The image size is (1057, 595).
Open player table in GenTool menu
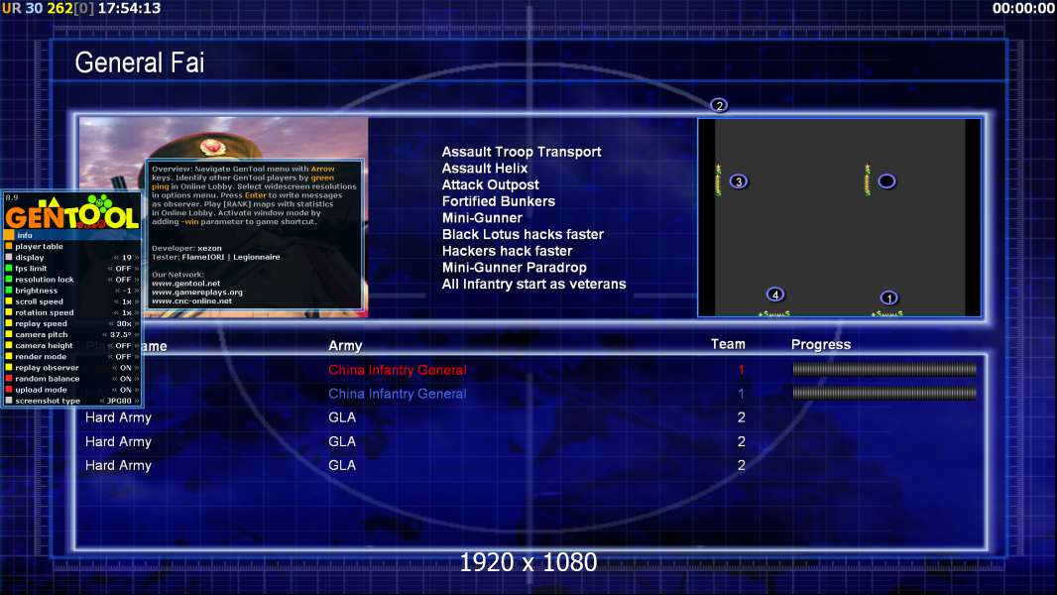click(x=39, y=246)
